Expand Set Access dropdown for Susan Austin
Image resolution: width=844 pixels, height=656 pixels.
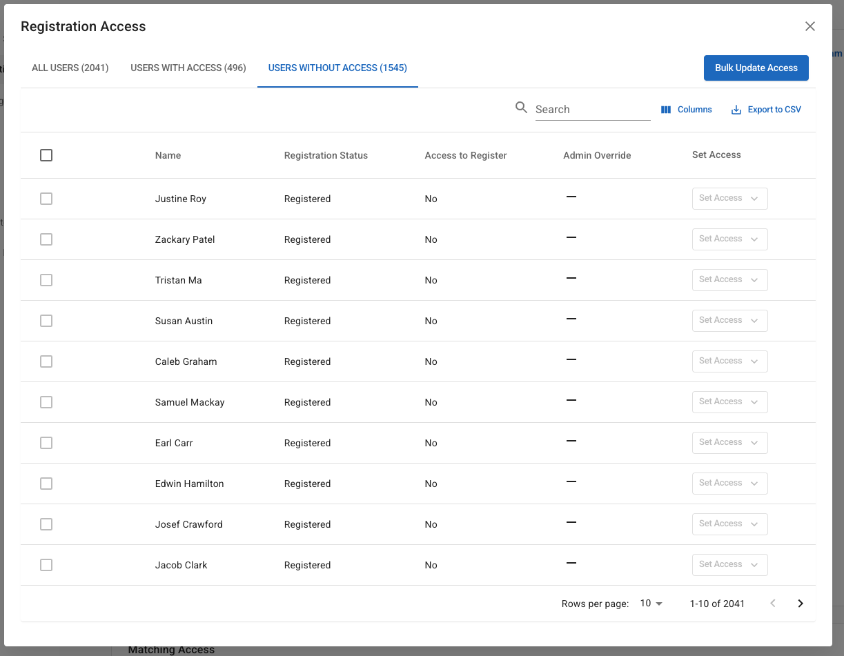729,321
